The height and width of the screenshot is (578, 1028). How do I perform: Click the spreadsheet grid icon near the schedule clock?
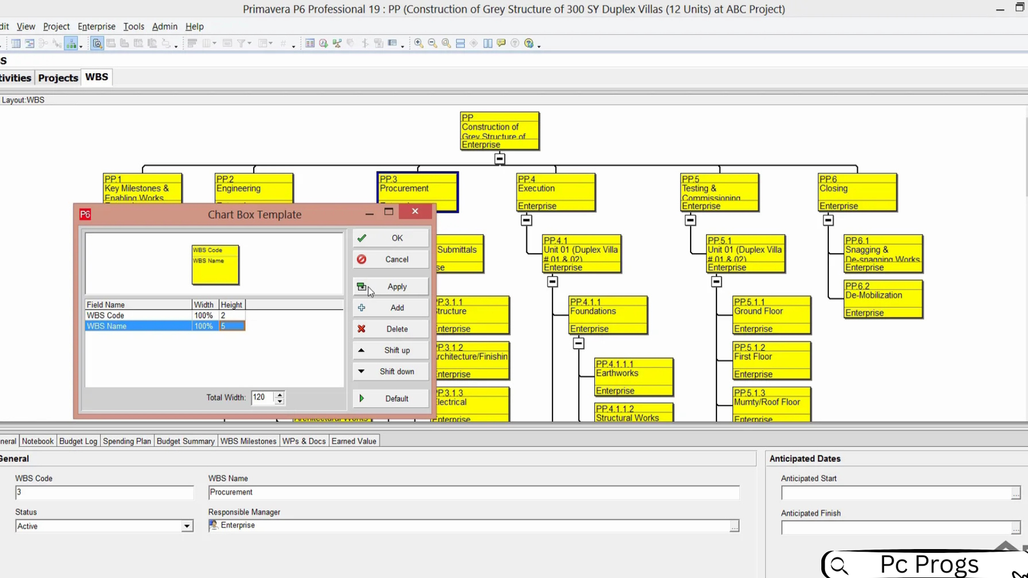click(x=310, y=43)
